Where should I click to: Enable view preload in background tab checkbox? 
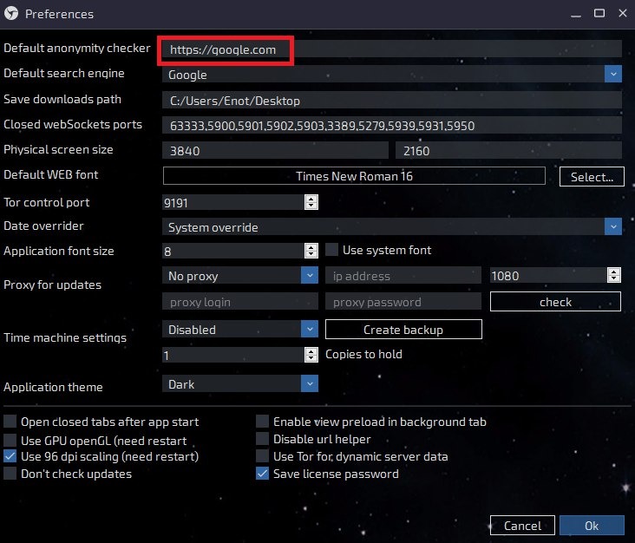pos(263,421)
